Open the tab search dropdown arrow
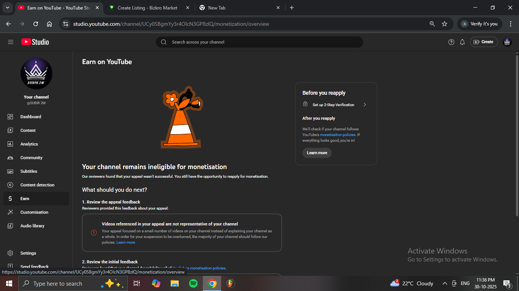The width and height of the screenshot is (519, 291). (x=7, y=8)
